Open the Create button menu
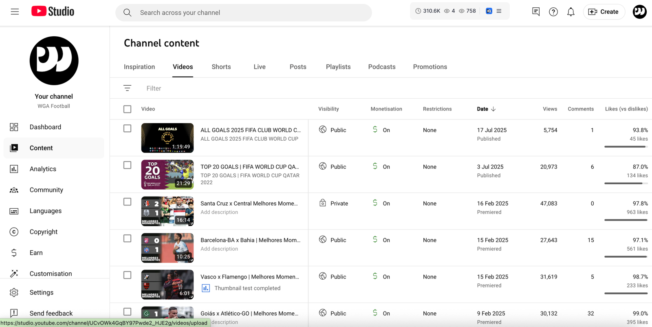This screenshot has width=652, height=327. (604, 12)
